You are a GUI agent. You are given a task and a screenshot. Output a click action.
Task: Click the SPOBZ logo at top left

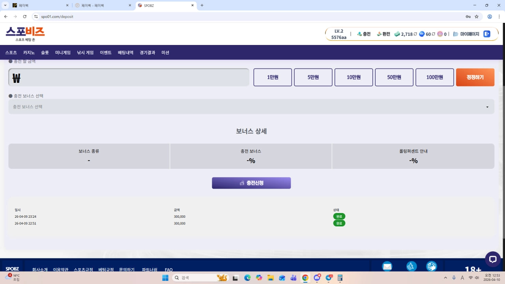(x=25, y=34)
